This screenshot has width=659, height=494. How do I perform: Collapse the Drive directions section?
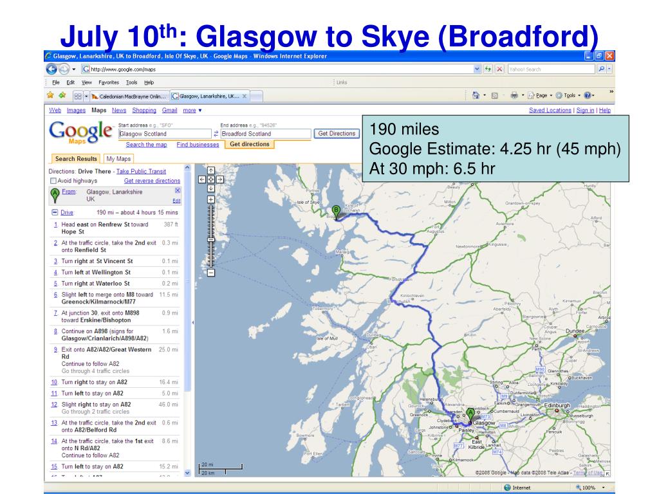55,212
